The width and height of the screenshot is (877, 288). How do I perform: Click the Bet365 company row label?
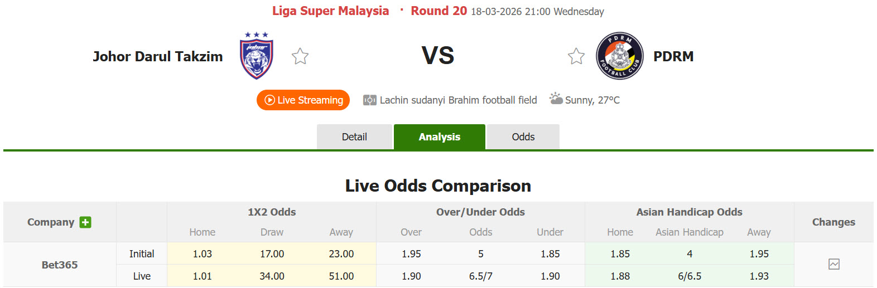(x=60, y=265)
